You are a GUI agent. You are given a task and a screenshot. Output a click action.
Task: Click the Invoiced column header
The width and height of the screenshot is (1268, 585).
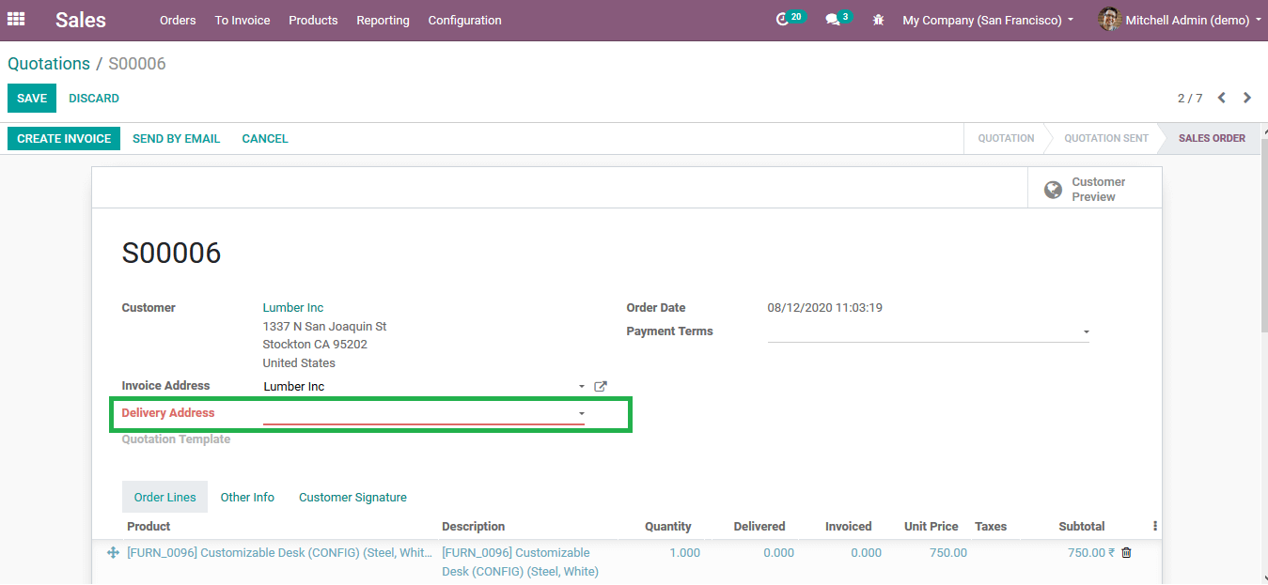pyautogui.click(x=849, y=527)
